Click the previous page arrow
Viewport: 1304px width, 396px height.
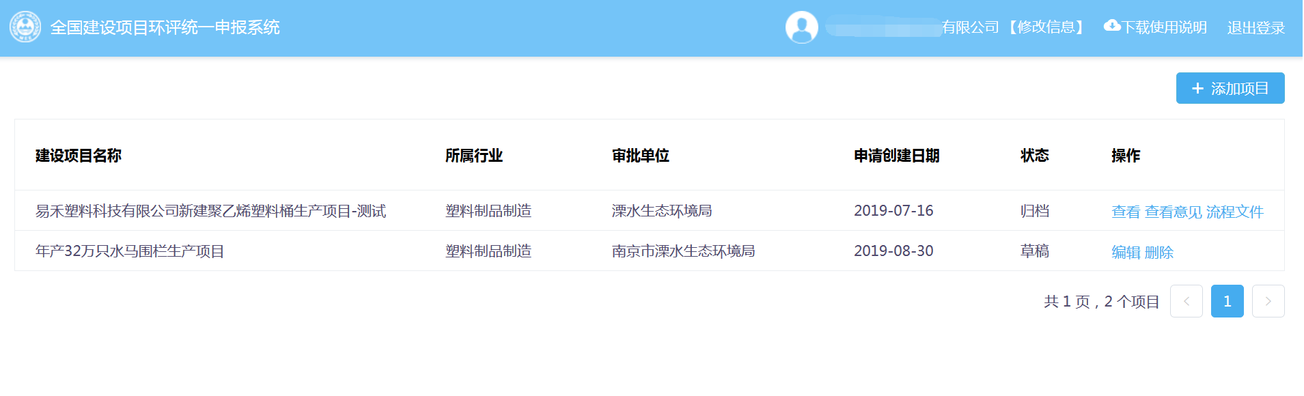pos(1186,301)
